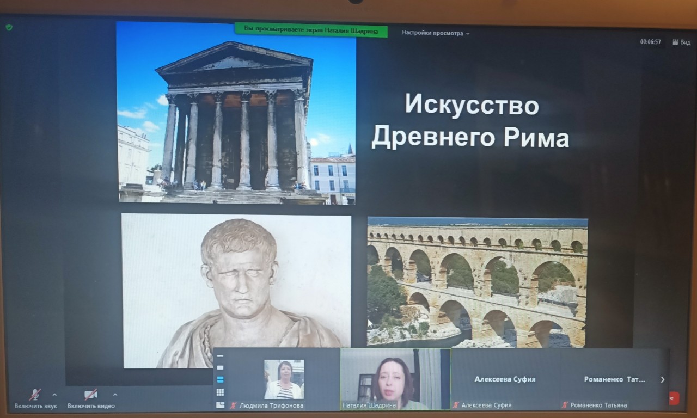Click the right arrow to scroll participant thumbnails
Image resolution: width=697 pixels, height=418 pixels.
(x=663, y=379)
